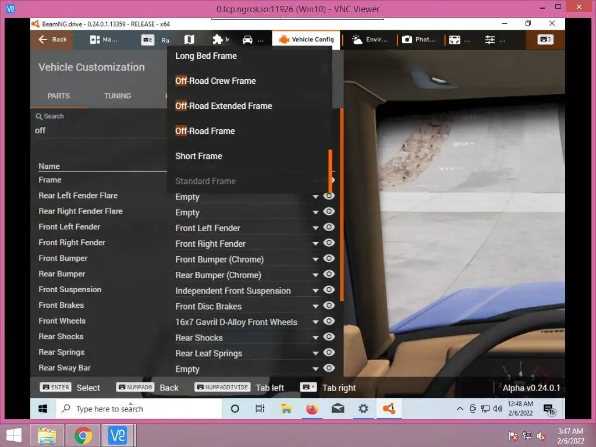The width and height of the screenshot is (596, 447).
Task: Toggle visibility of Rear Right Fender Flare
Action: [329, 211]
